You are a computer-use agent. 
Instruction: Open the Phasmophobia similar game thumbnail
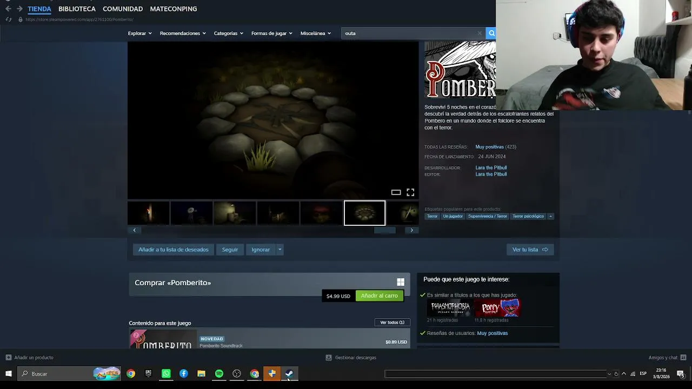pyautogui.click(x=450, y=308)
